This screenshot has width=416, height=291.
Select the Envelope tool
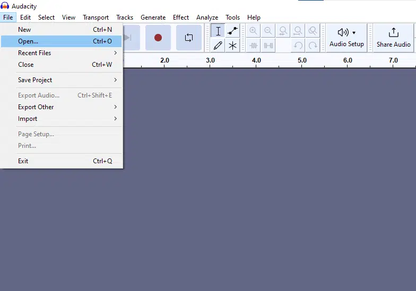232,31
